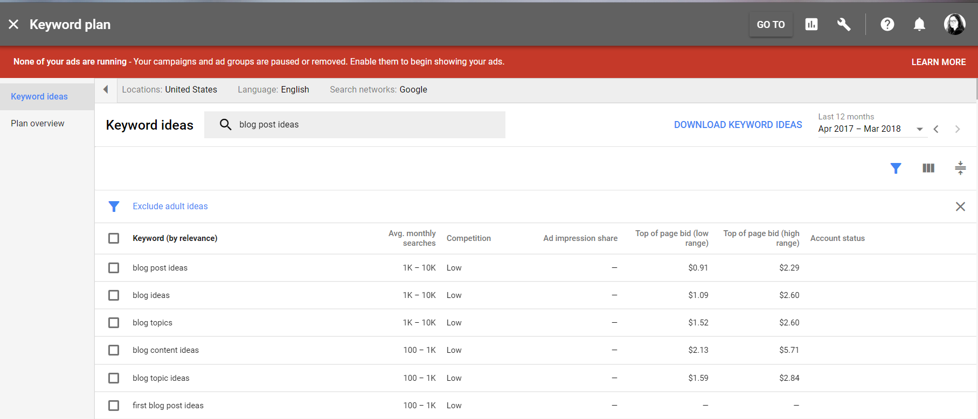Screen dimensions: 978x419
Task: Open the Tools wrench icon
Action: click(x=843, y=24)
